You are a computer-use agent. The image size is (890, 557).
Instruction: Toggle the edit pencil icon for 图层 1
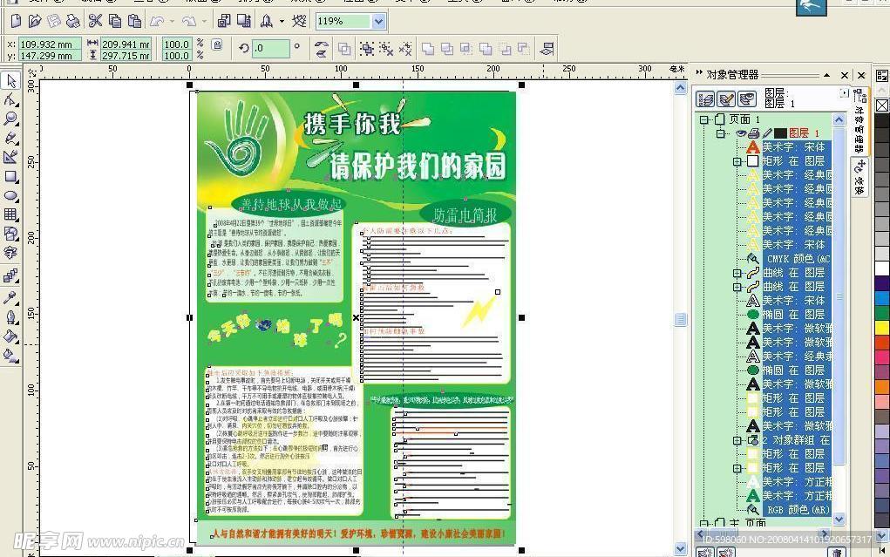click(767, 132)
